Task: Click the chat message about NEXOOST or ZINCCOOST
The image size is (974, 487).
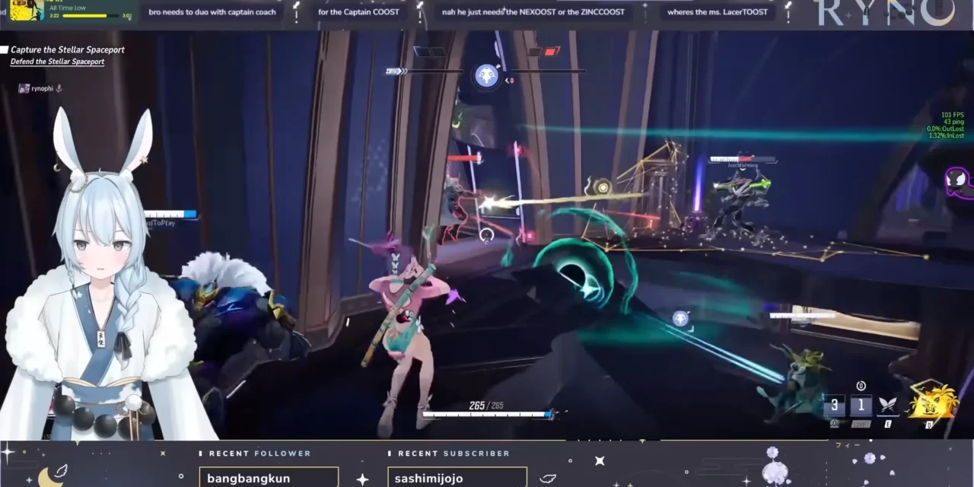Action: 533,12
